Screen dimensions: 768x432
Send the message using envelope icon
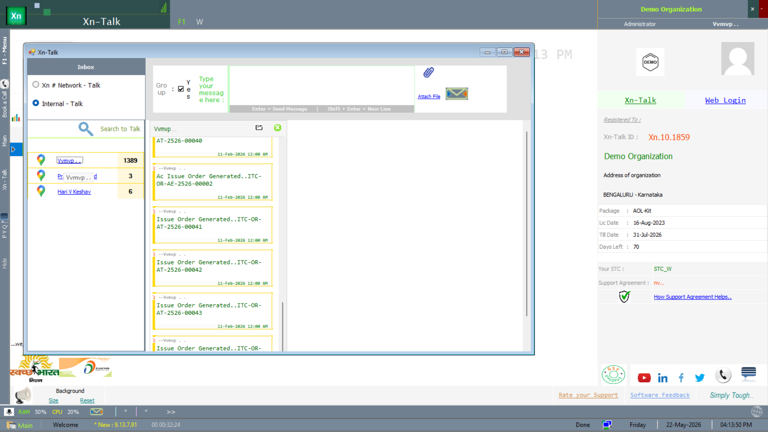point(457,94)
